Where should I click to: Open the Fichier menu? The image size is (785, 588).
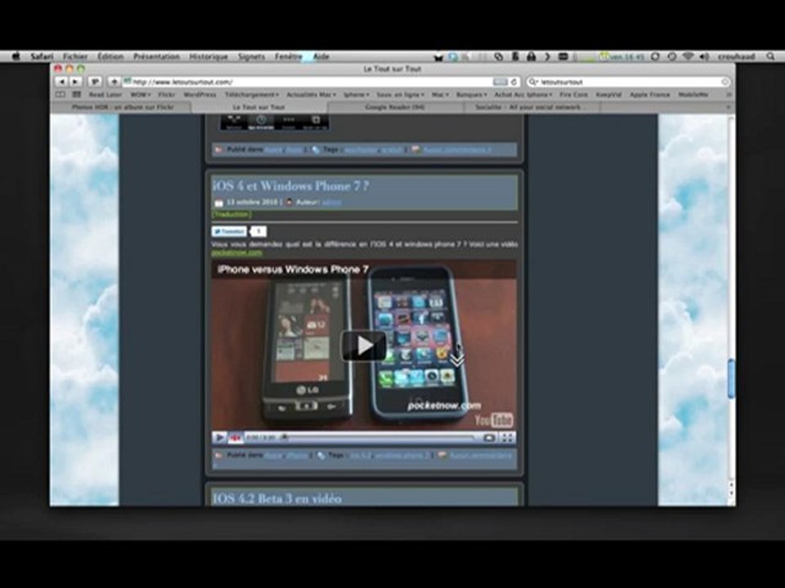tap(75, 56)
